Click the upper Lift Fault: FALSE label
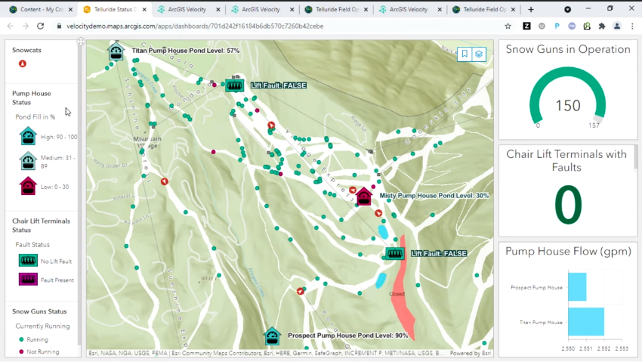 (279, 85)
